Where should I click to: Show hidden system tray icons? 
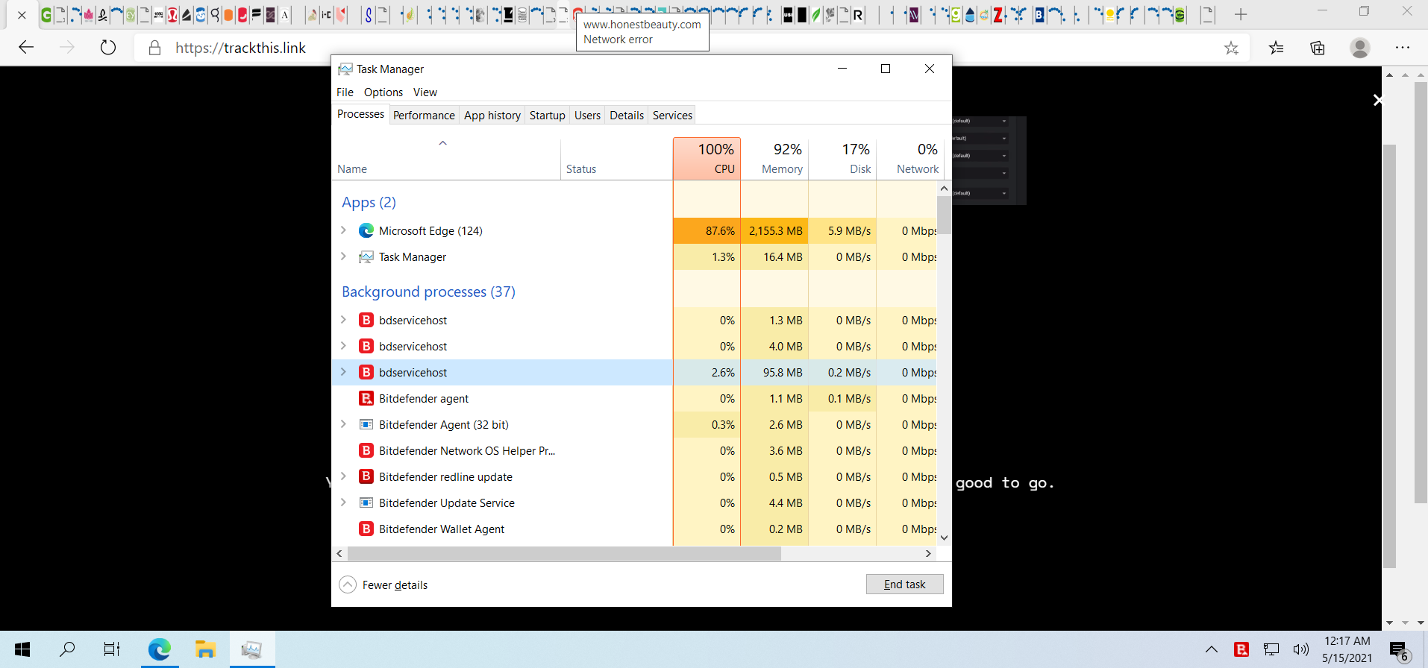pyautogui.click(x=1212, y=649)
